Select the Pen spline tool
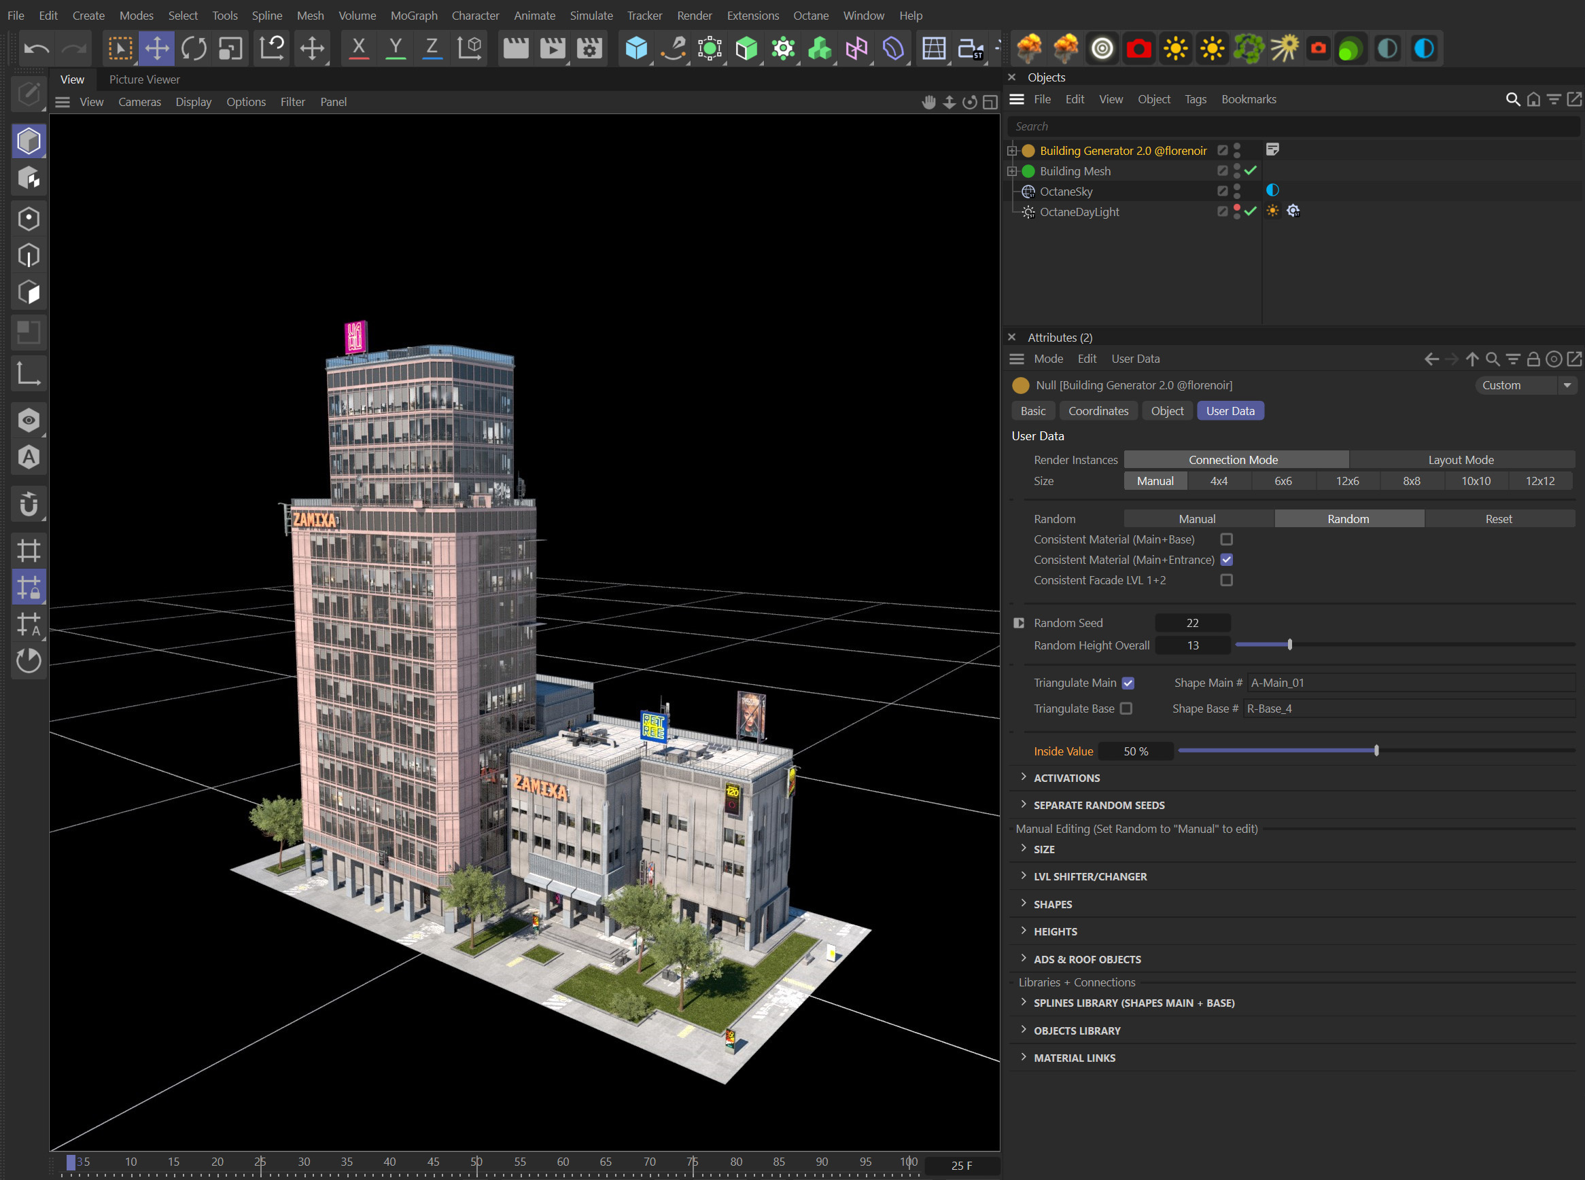Image resolution: width=1585 pixels, height=1180 pixels. point(672,48)
